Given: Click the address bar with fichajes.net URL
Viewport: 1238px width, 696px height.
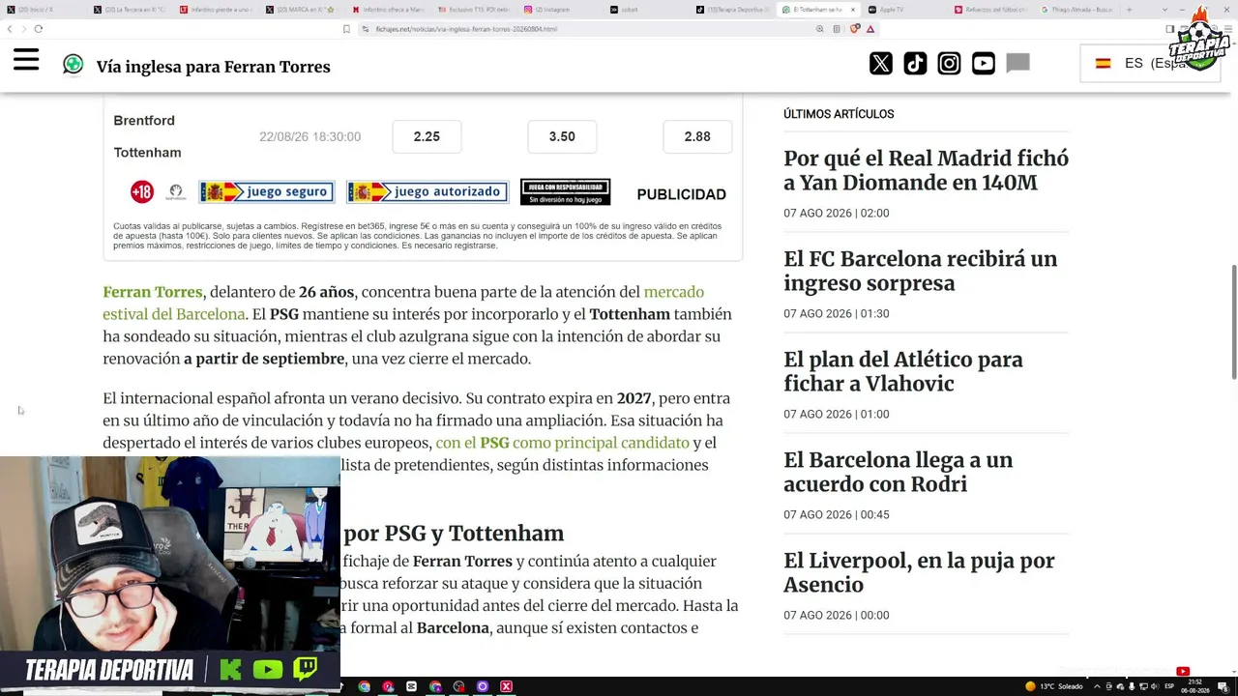Looking at the screenshot, I should pyautogui.click(x=585, y=29).
